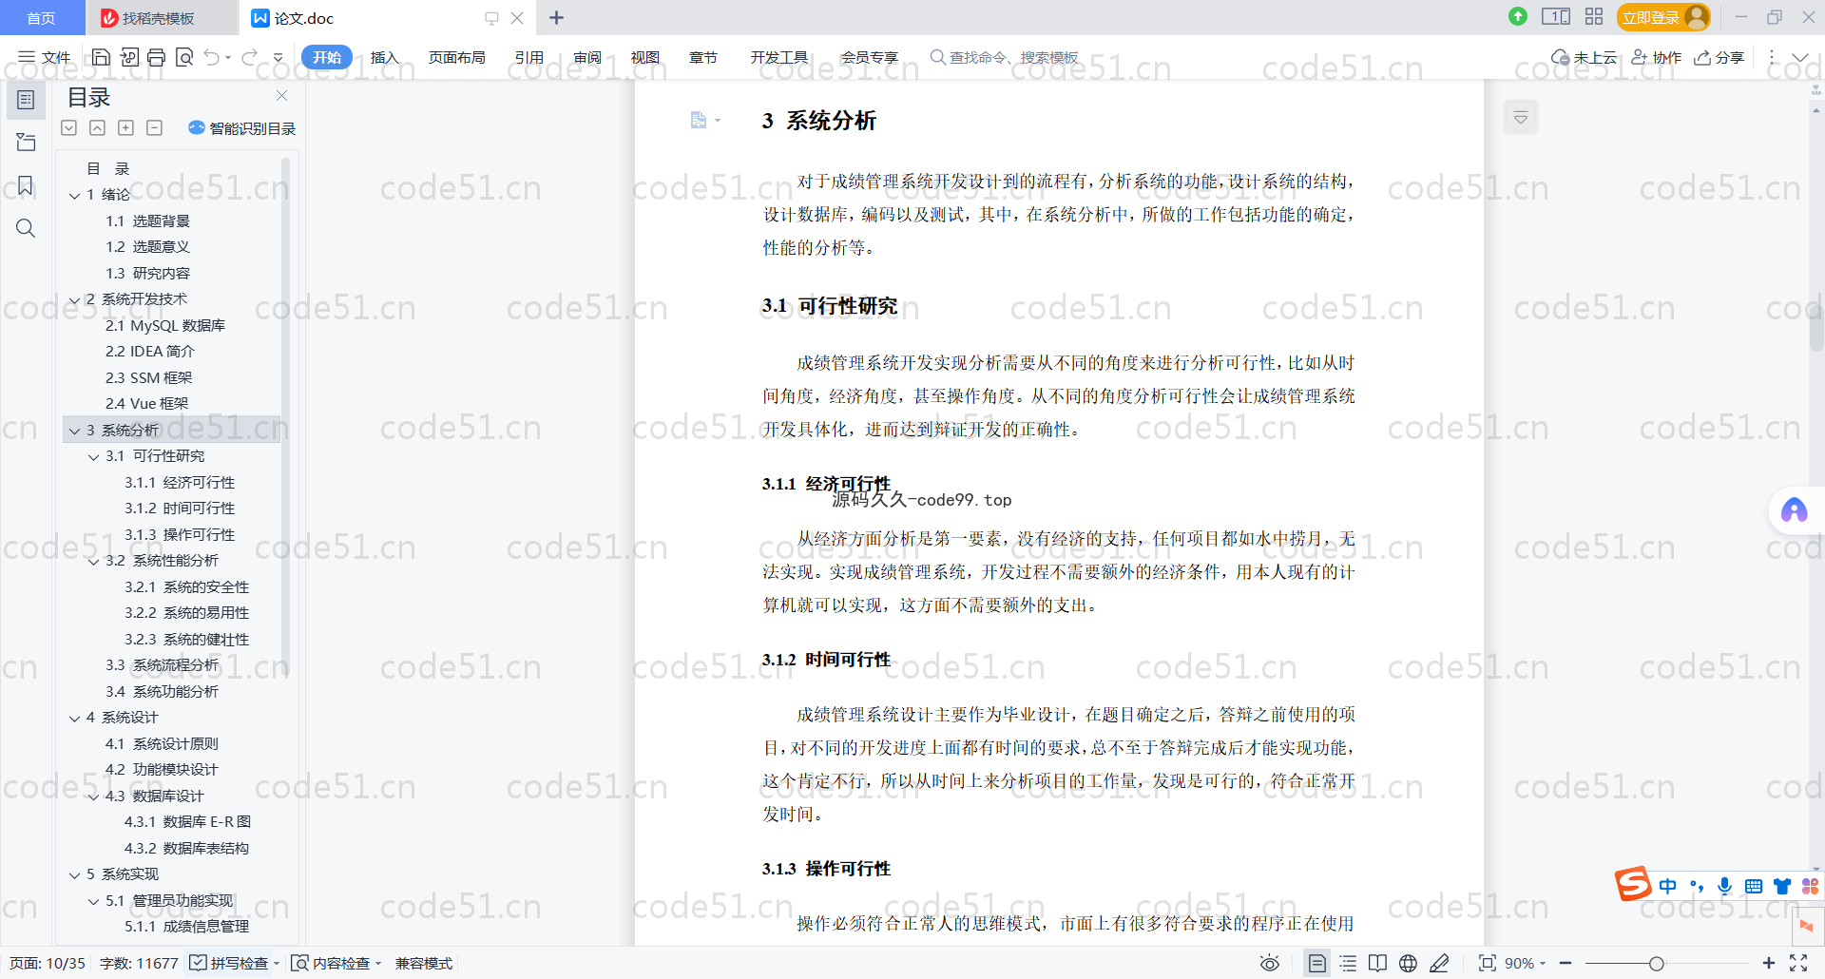
Task: Open the 文件 menu
Action: (x=45, y=57)
